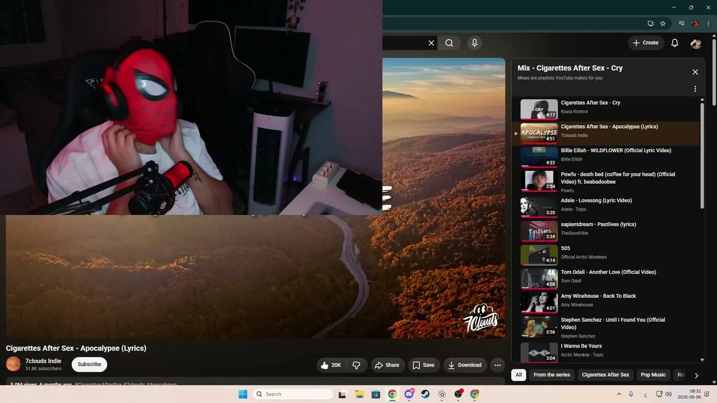Viewport: 717px width, 403px height.
Task: Like the video with thumbs up 20K
Action: point(332,365)
